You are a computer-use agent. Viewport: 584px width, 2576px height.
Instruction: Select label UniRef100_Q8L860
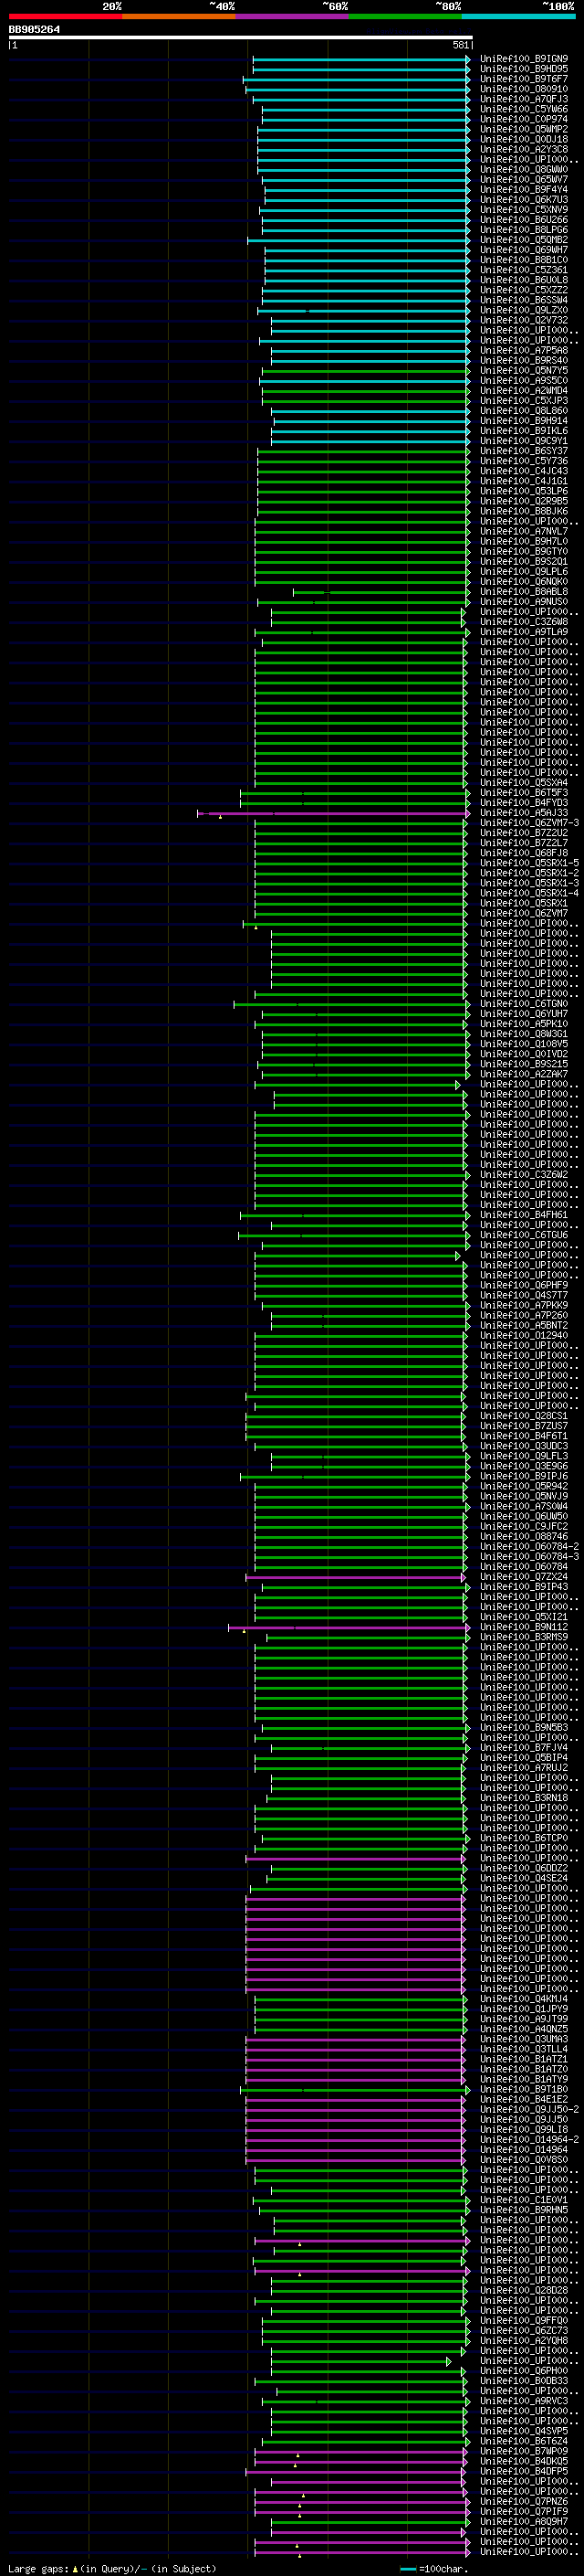coord(523,411)
